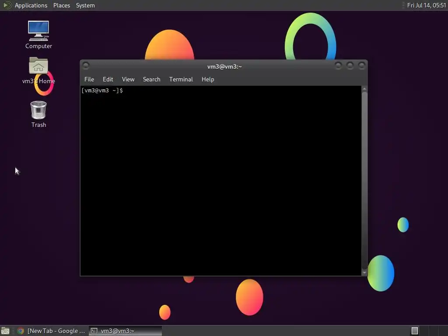Screen dimensions: 448x336
Task: Open the Places panel menu
Action: (x=61, y=5)
